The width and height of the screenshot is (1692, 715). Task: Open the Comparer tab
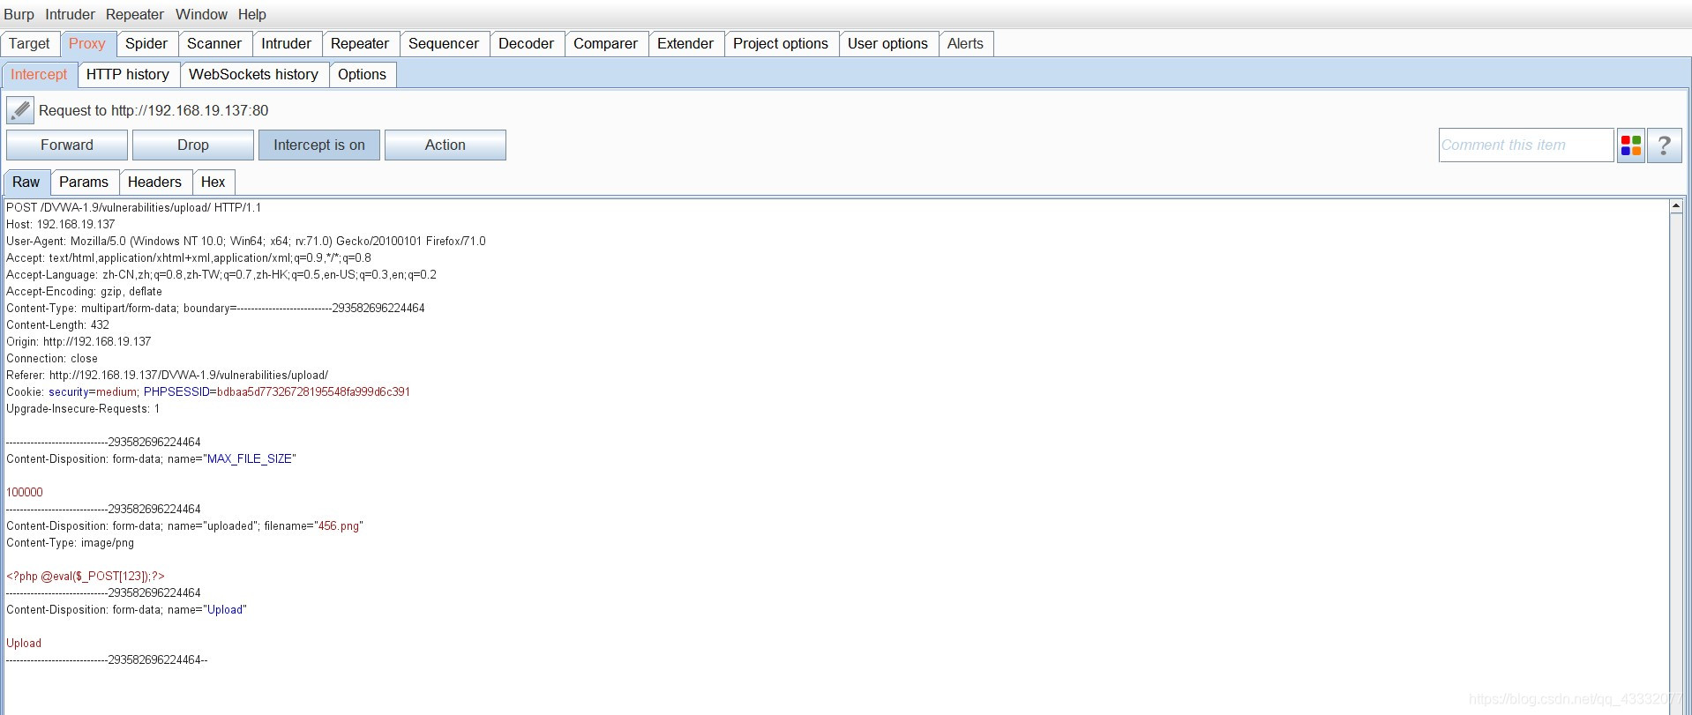pyautogui.click(x=606, y=44)
